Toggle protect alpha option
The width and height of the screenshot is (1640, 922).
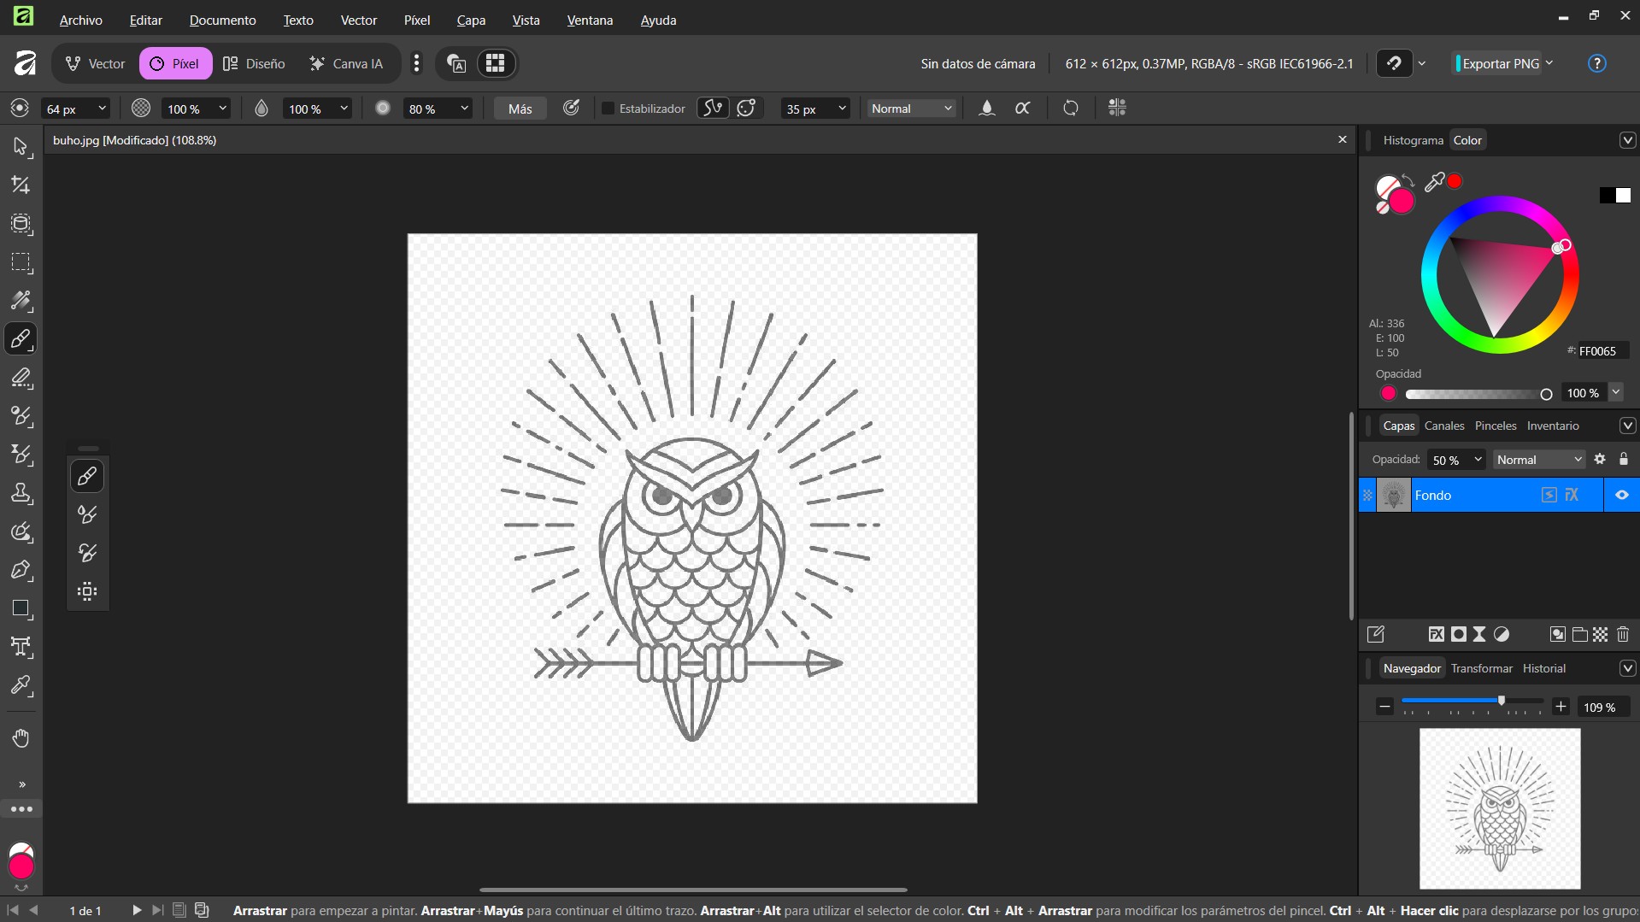pos(1023,108)
